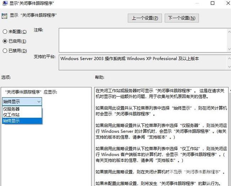Close the policy setting window
231x186 pixels.
click(x=228, y=3)
